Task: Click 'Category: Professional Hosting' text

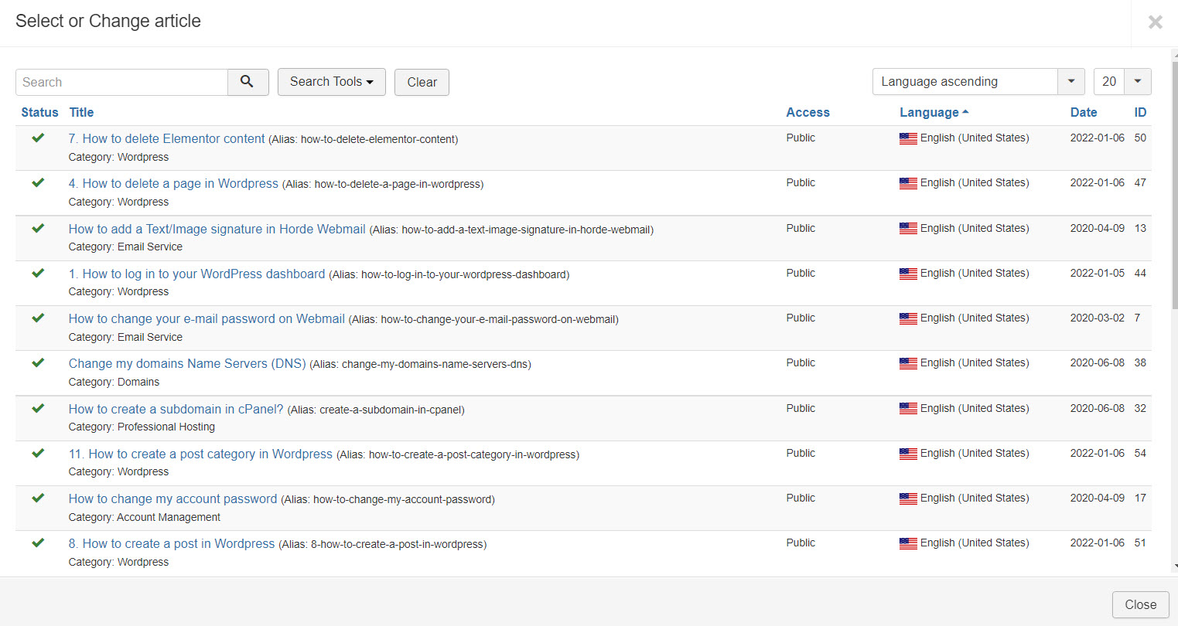Action: pyautogui.click(x=142, y=427)
